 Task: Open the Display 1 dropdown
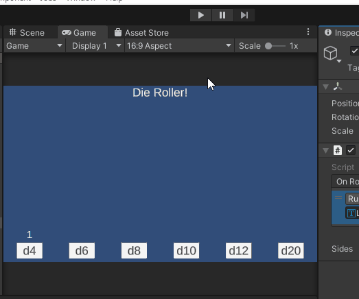click(x=95, y=46)
